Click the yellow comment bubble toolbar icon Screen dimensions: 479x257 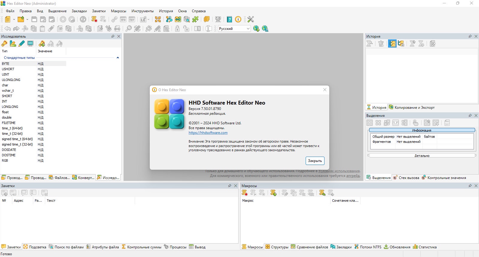point(207,19)
